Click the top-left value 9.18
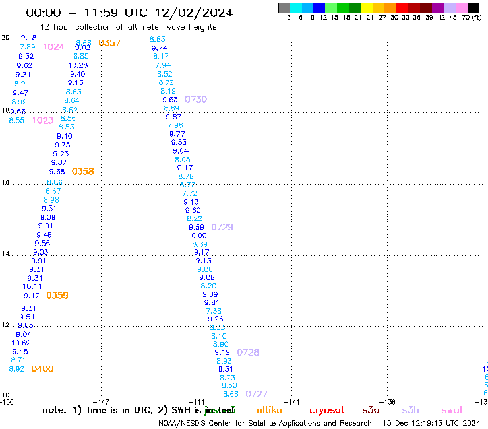488x429 pixels. click(28, 38)
